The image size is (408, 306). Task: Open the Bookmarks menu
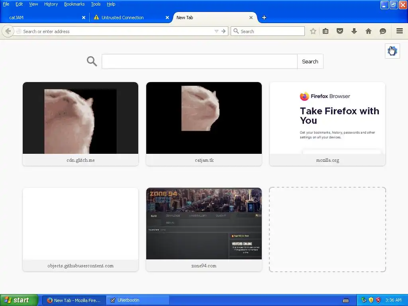click(75, 4)
